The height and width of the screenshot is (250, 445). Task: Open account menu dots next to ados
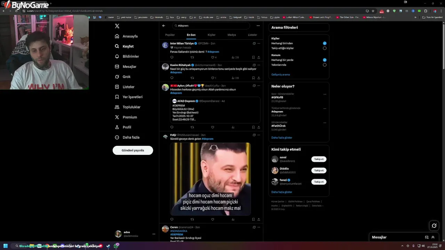pyautogui.click(x=154, y=234)
